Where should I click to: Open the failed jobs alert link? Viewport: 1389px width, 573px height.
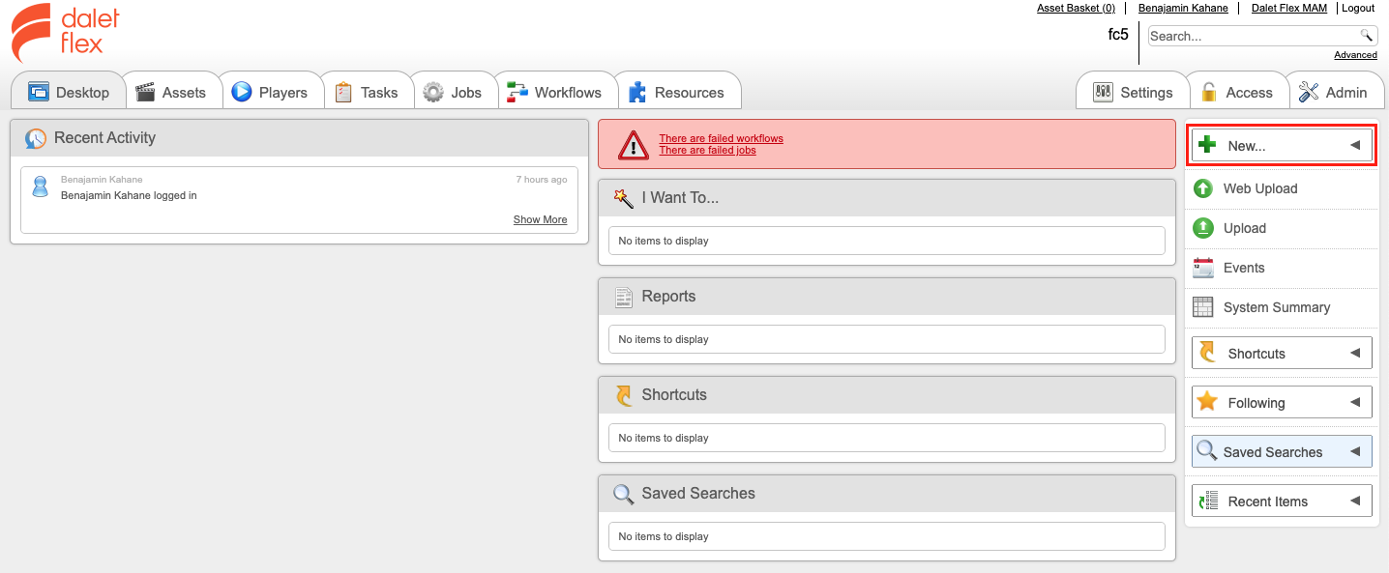[x=708, y=150]
